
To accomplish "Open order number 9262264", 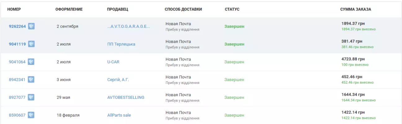I will tap(17, 26).
